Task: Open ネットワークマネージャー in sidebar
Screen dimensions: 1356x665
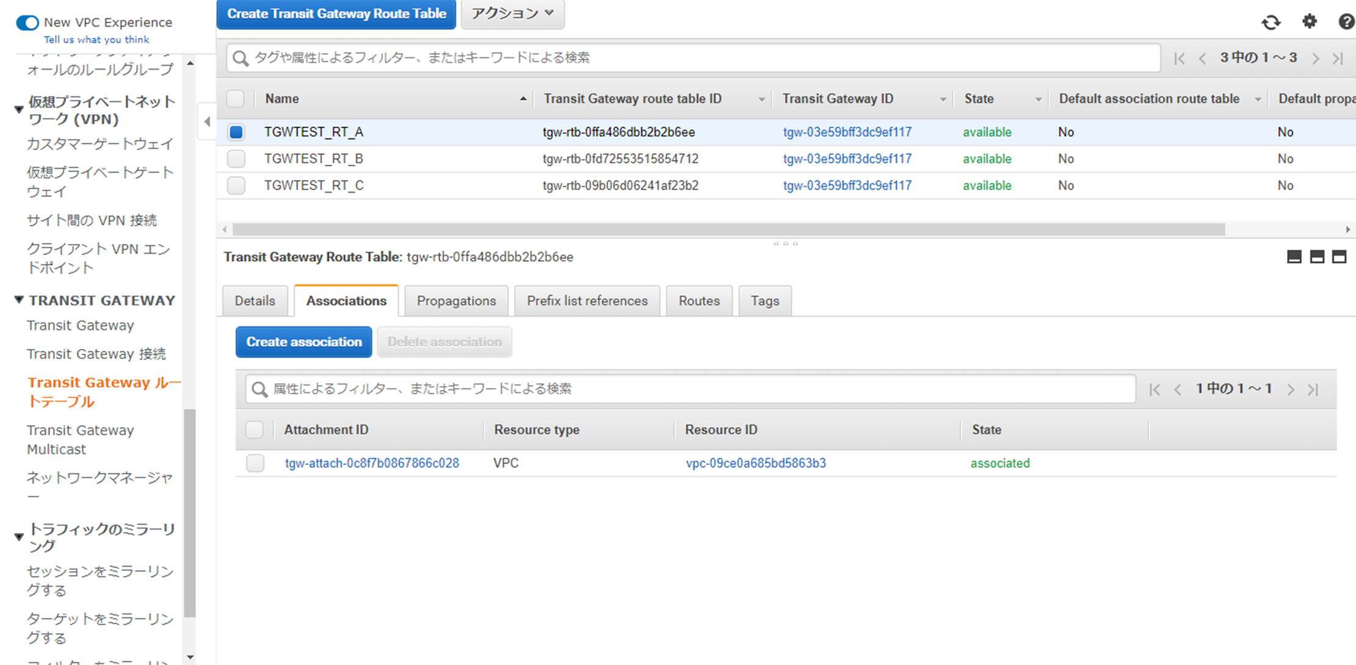Action: (x=100, y=487)
